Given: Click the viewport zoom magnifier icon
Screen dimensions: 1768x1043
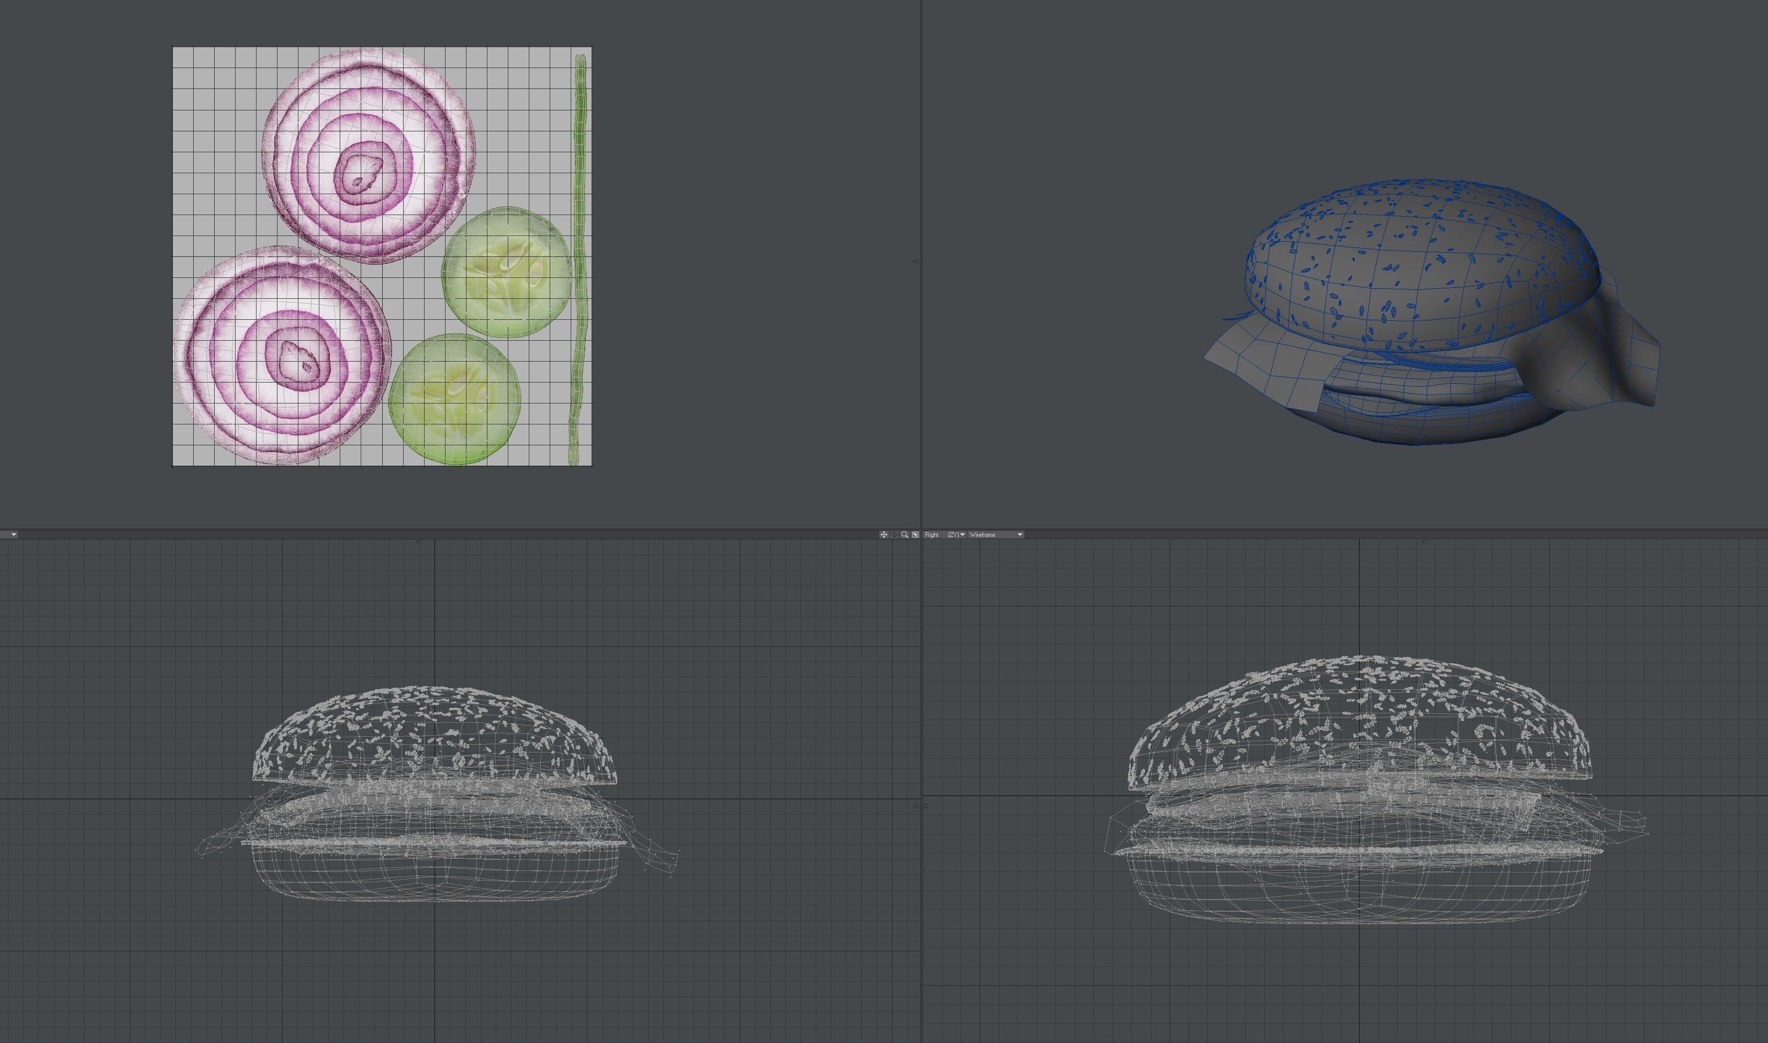Looking at the screenshot, I should pyautogui.click(x=905, y=535).
